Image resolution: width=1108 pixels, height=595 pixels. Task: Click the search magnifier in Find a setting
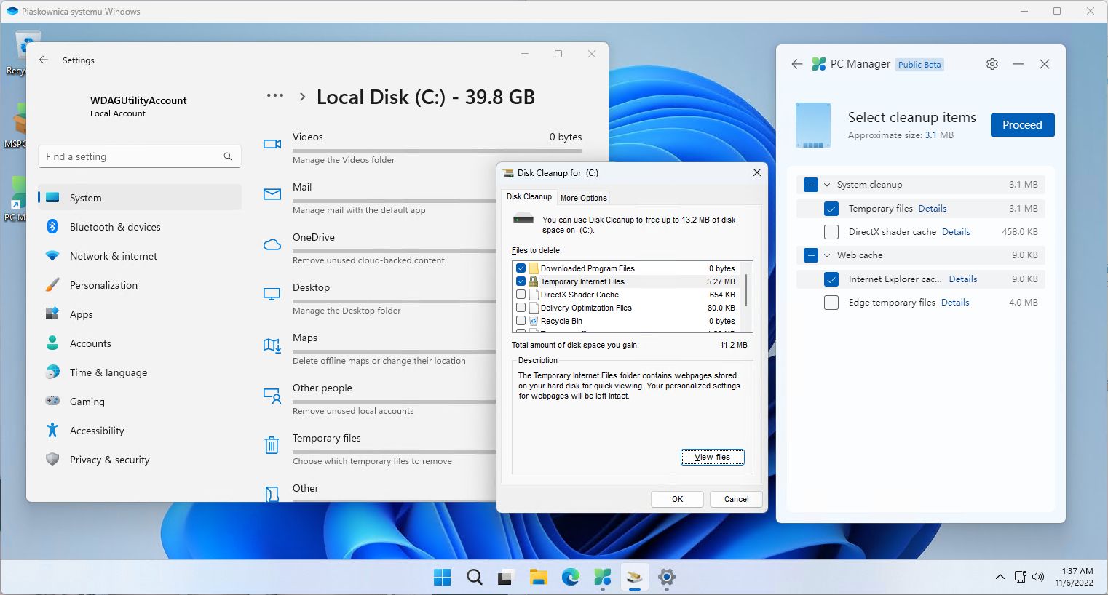[228, 156]
